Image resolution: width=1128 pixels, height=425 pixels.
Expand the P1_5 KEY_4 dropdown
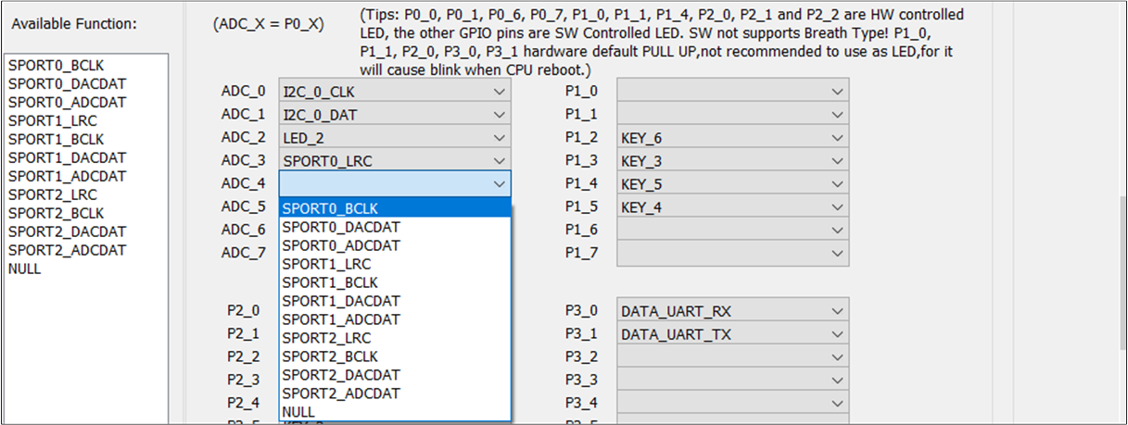(732, 207)
